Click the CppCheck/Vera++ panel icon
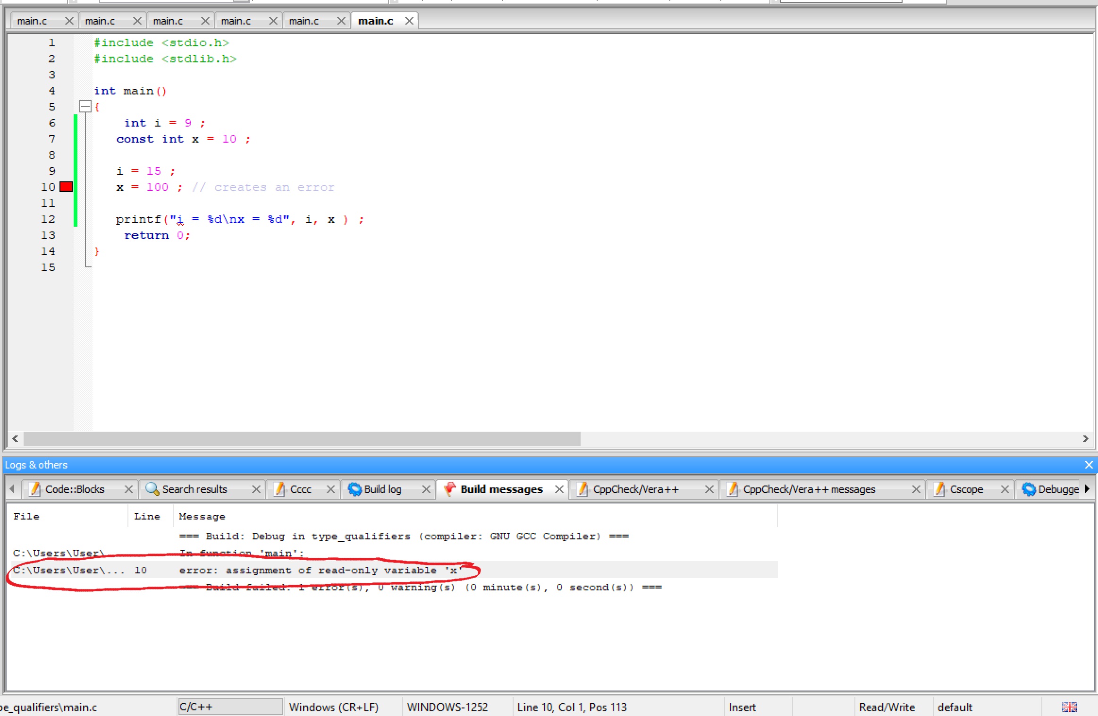Viewport: 1098px width, 716px height. click(x=582, y=489)
